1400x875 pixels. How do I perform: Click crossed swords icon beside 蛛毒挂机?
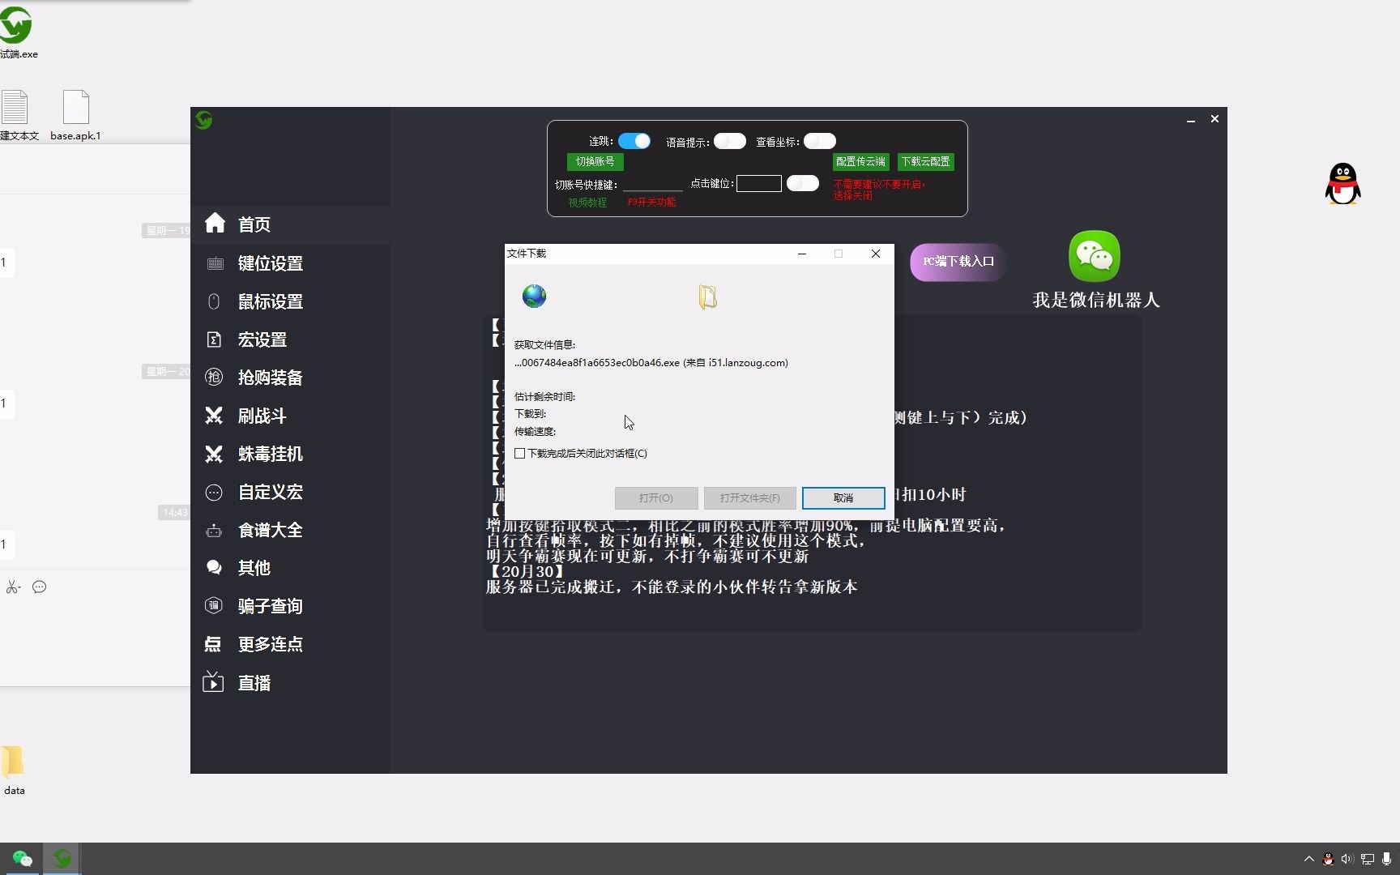[214, 454]
